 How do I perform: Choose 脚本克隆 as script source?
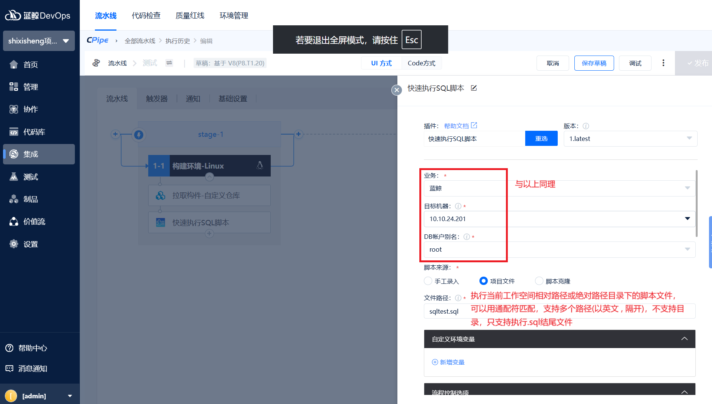pyautogui.click(x=539, y=281)
